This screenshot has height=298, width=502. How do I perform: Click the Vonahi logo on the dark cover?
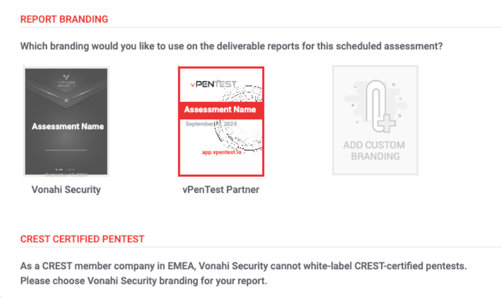(x=66, y=81)
